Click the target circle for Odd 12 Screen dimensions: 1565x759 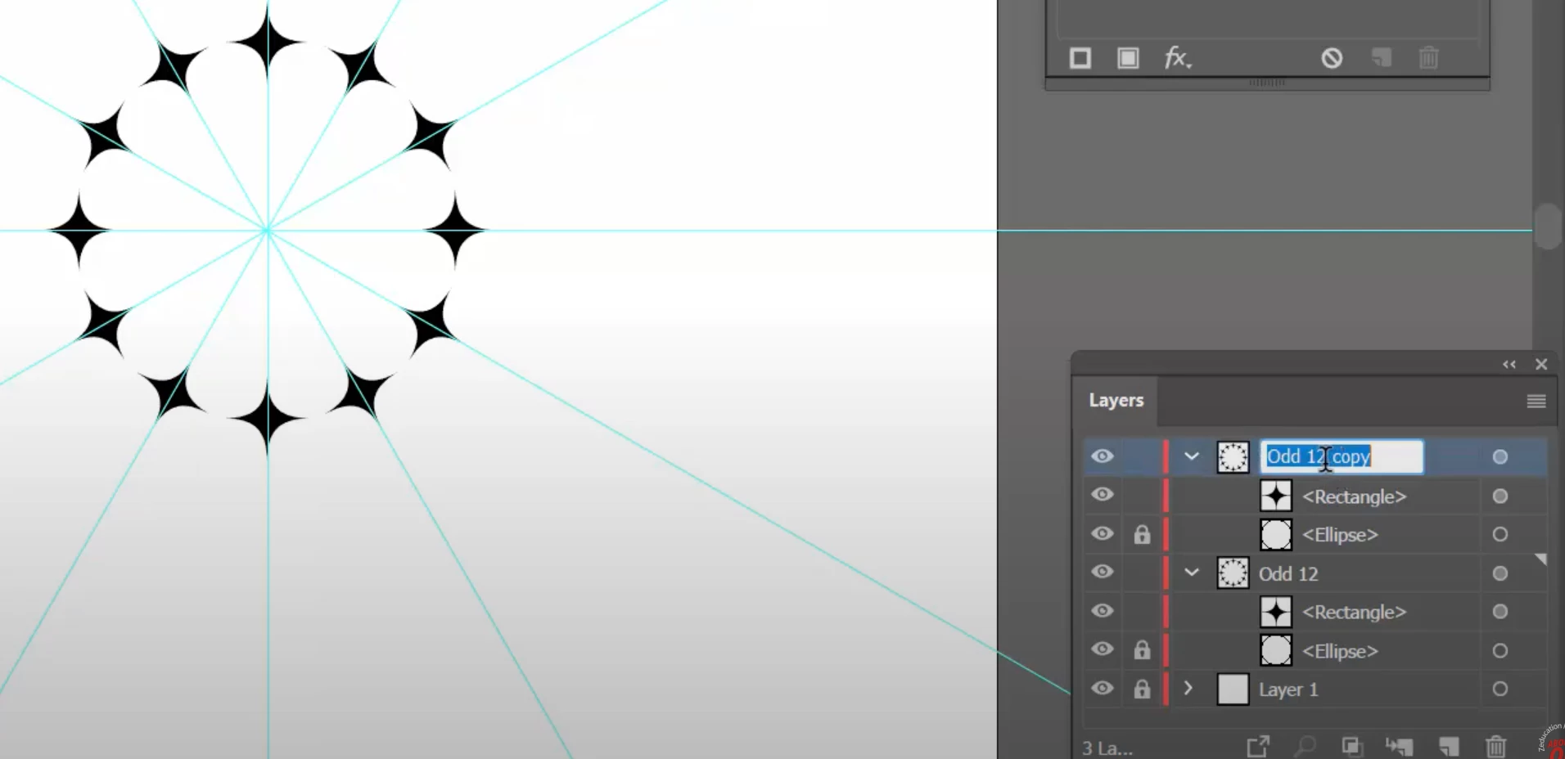click(1500, 573)
